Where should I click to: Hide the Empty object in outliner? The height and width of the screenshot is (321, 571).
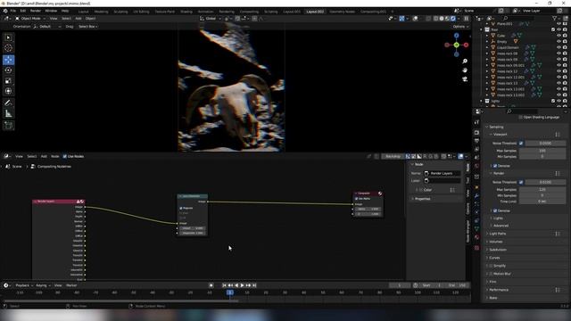559,42
